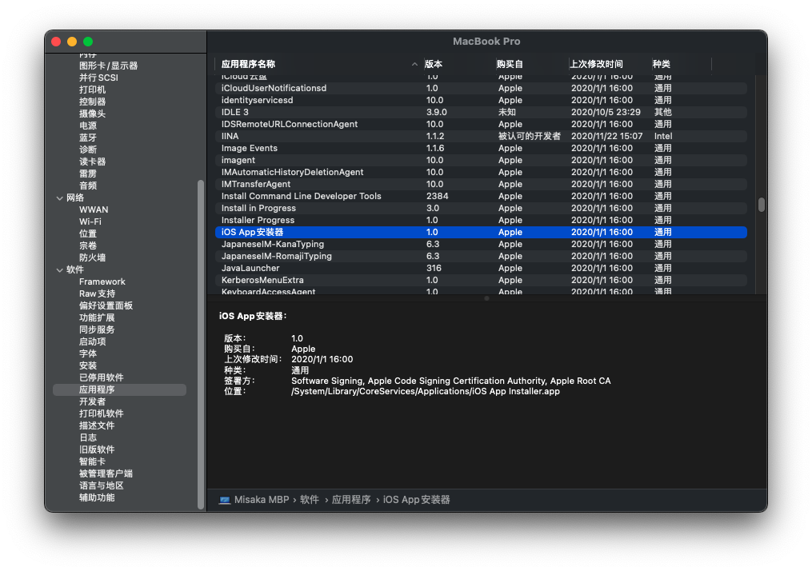The image size is (812, 571).
Task: Select 蓝牙 in the sidebar
Action: point(87,138)
